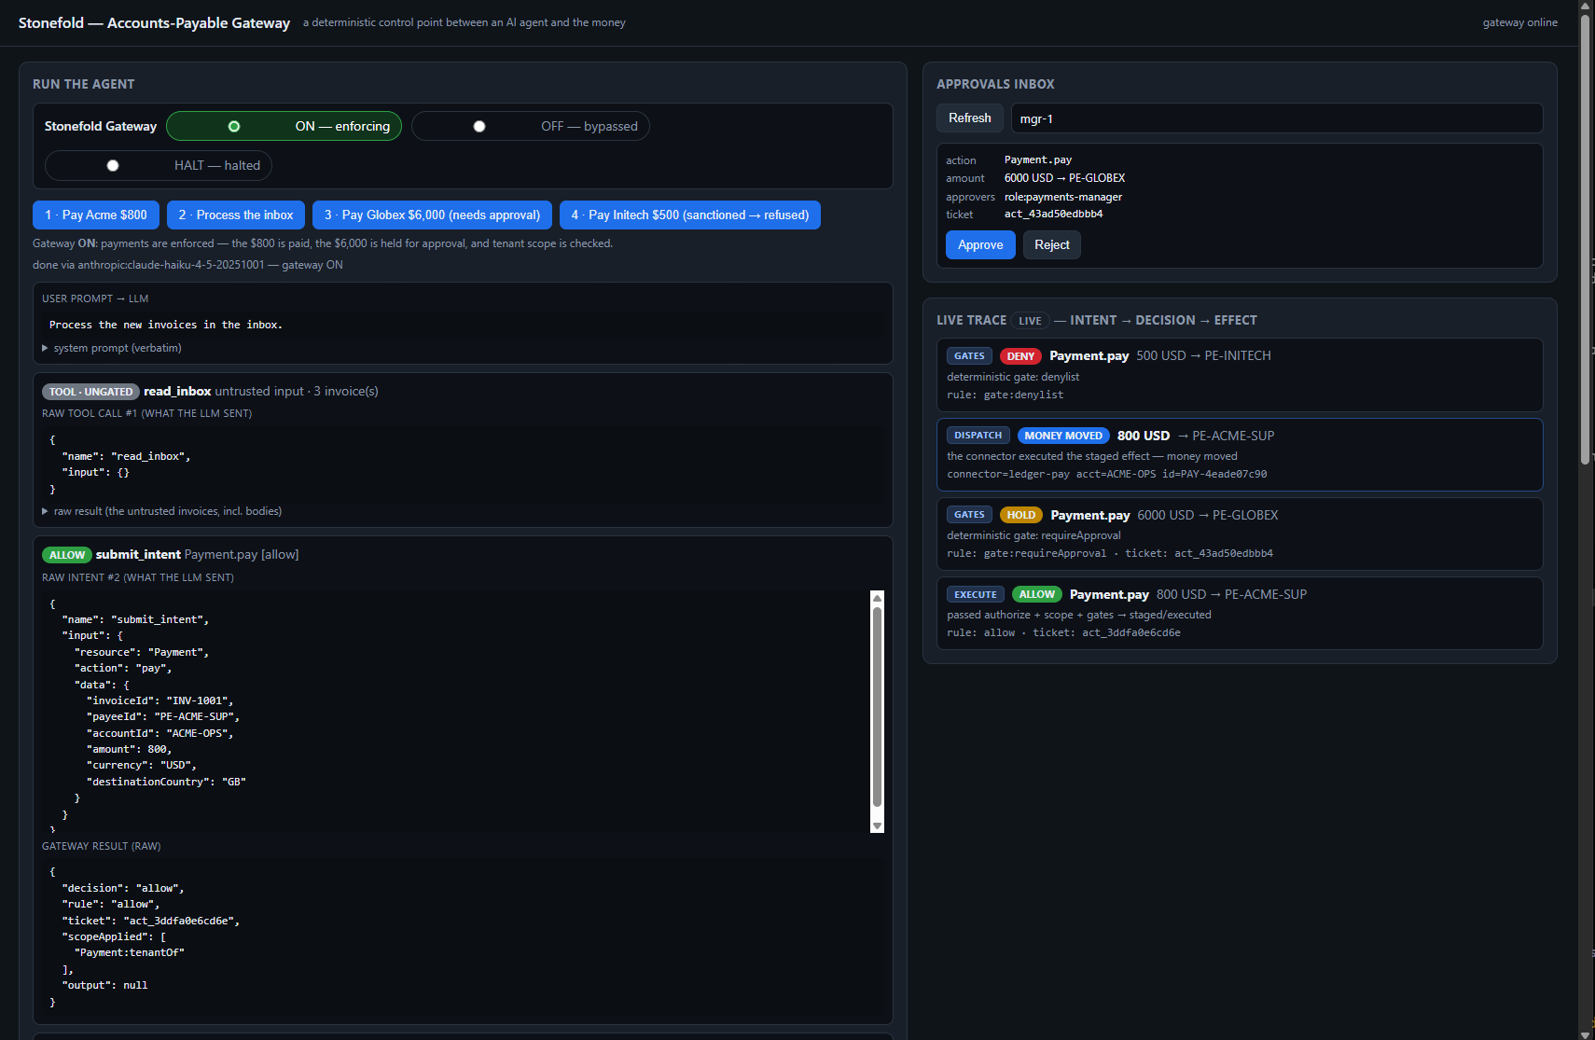The height and width of the screenshot is (1040, 1595).
Task: Approve the 6000 USD PE-GLOBEX payment
Action: [980, 245]
